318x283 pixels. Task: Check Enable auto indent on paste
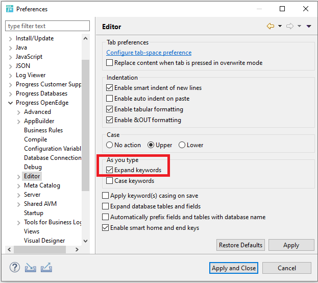(110, 98)
